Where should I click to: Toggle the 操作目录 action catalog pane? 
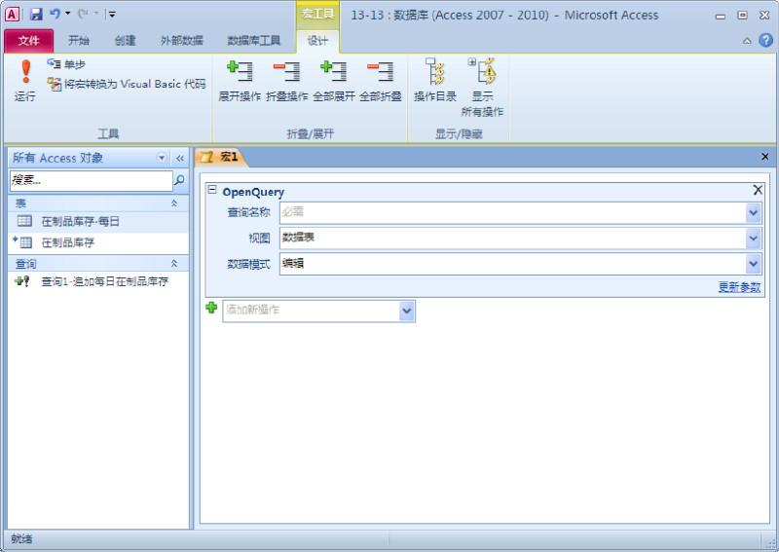coord(434,80)
